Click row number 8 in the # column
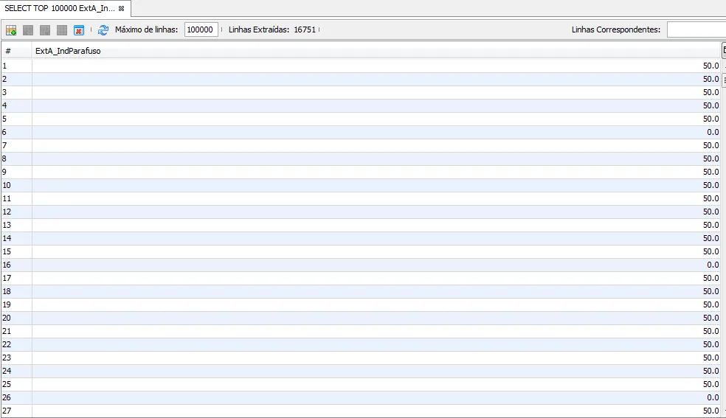The height and width of the screenshot is (418, 726). tap(4, 159)
